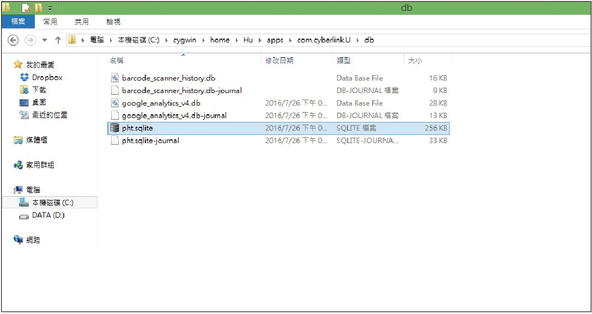Click the Hu breadcrumb segment

pyautogui.click(x=248, y=40)
